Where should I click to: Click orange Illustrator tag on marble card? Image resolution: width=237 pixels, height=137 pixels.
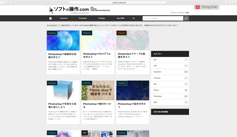[x=121, y=33]
